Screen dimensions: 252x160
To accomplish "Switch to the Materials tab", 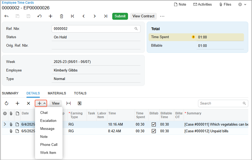I will (57, 93).
